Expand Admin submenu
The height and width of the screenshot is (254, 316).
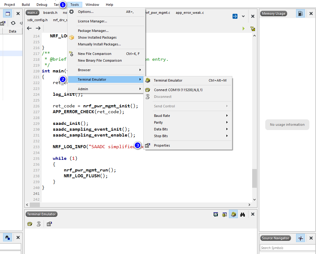tap(106, 89)
